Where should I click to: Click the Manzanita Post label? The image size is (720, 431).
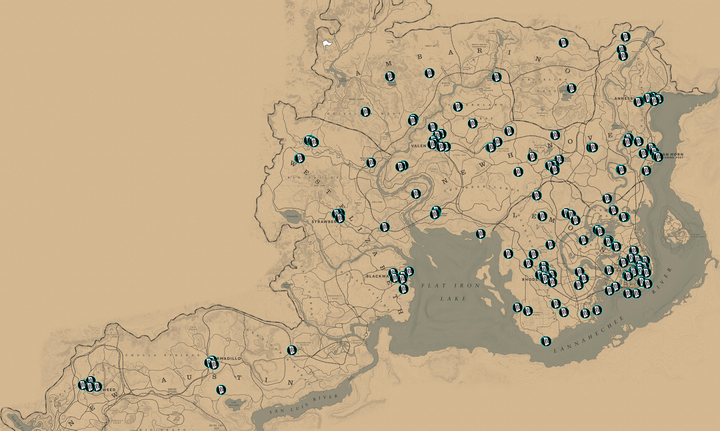click(x=335, y=297)
